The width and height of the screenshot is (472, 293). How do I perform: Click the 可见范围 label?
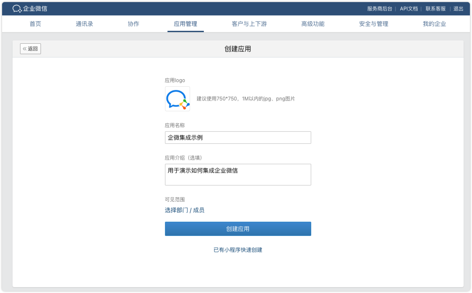(175, 200)
